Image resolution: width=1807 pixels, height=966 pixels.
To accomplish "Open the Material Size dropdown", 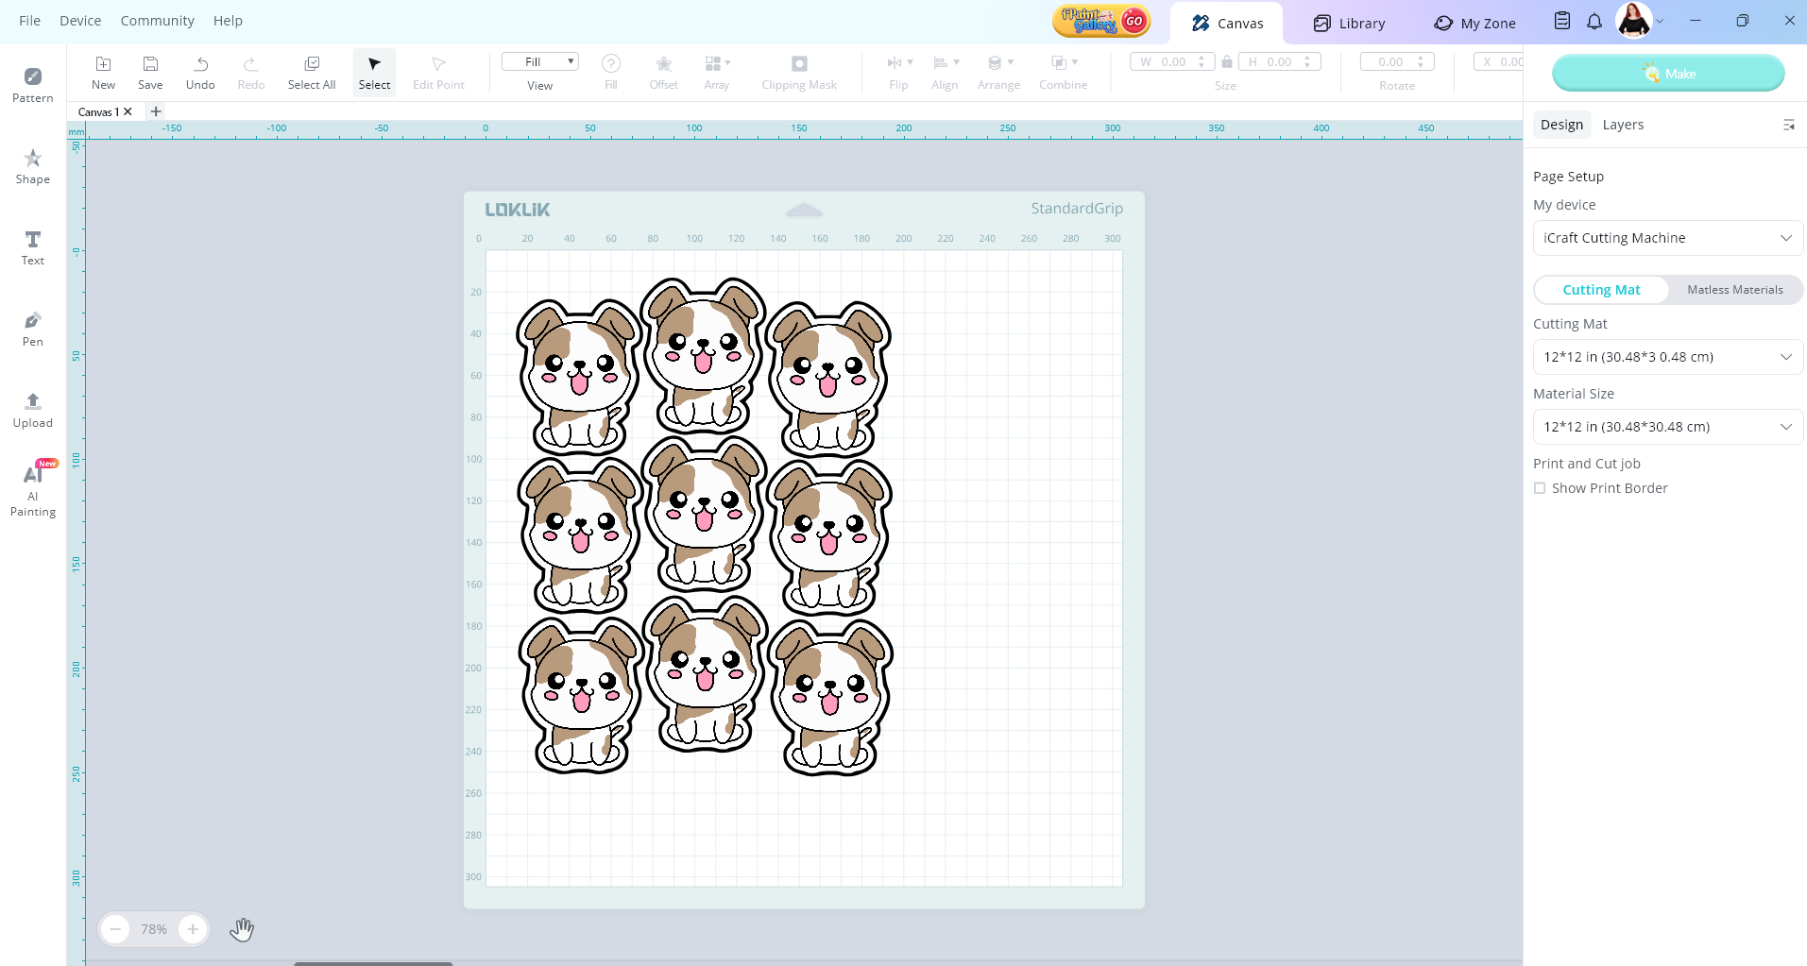I will [x=1667, y=427].
